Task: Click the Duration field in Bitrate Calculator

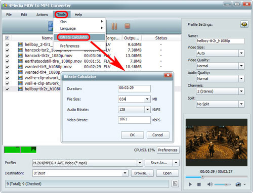Action: coord(134,88)
